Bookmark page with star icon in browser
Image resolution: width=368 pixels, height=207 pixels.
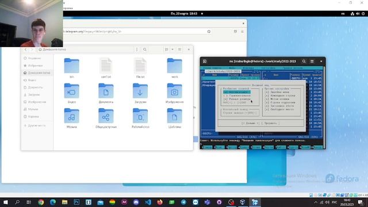(209, 32)
